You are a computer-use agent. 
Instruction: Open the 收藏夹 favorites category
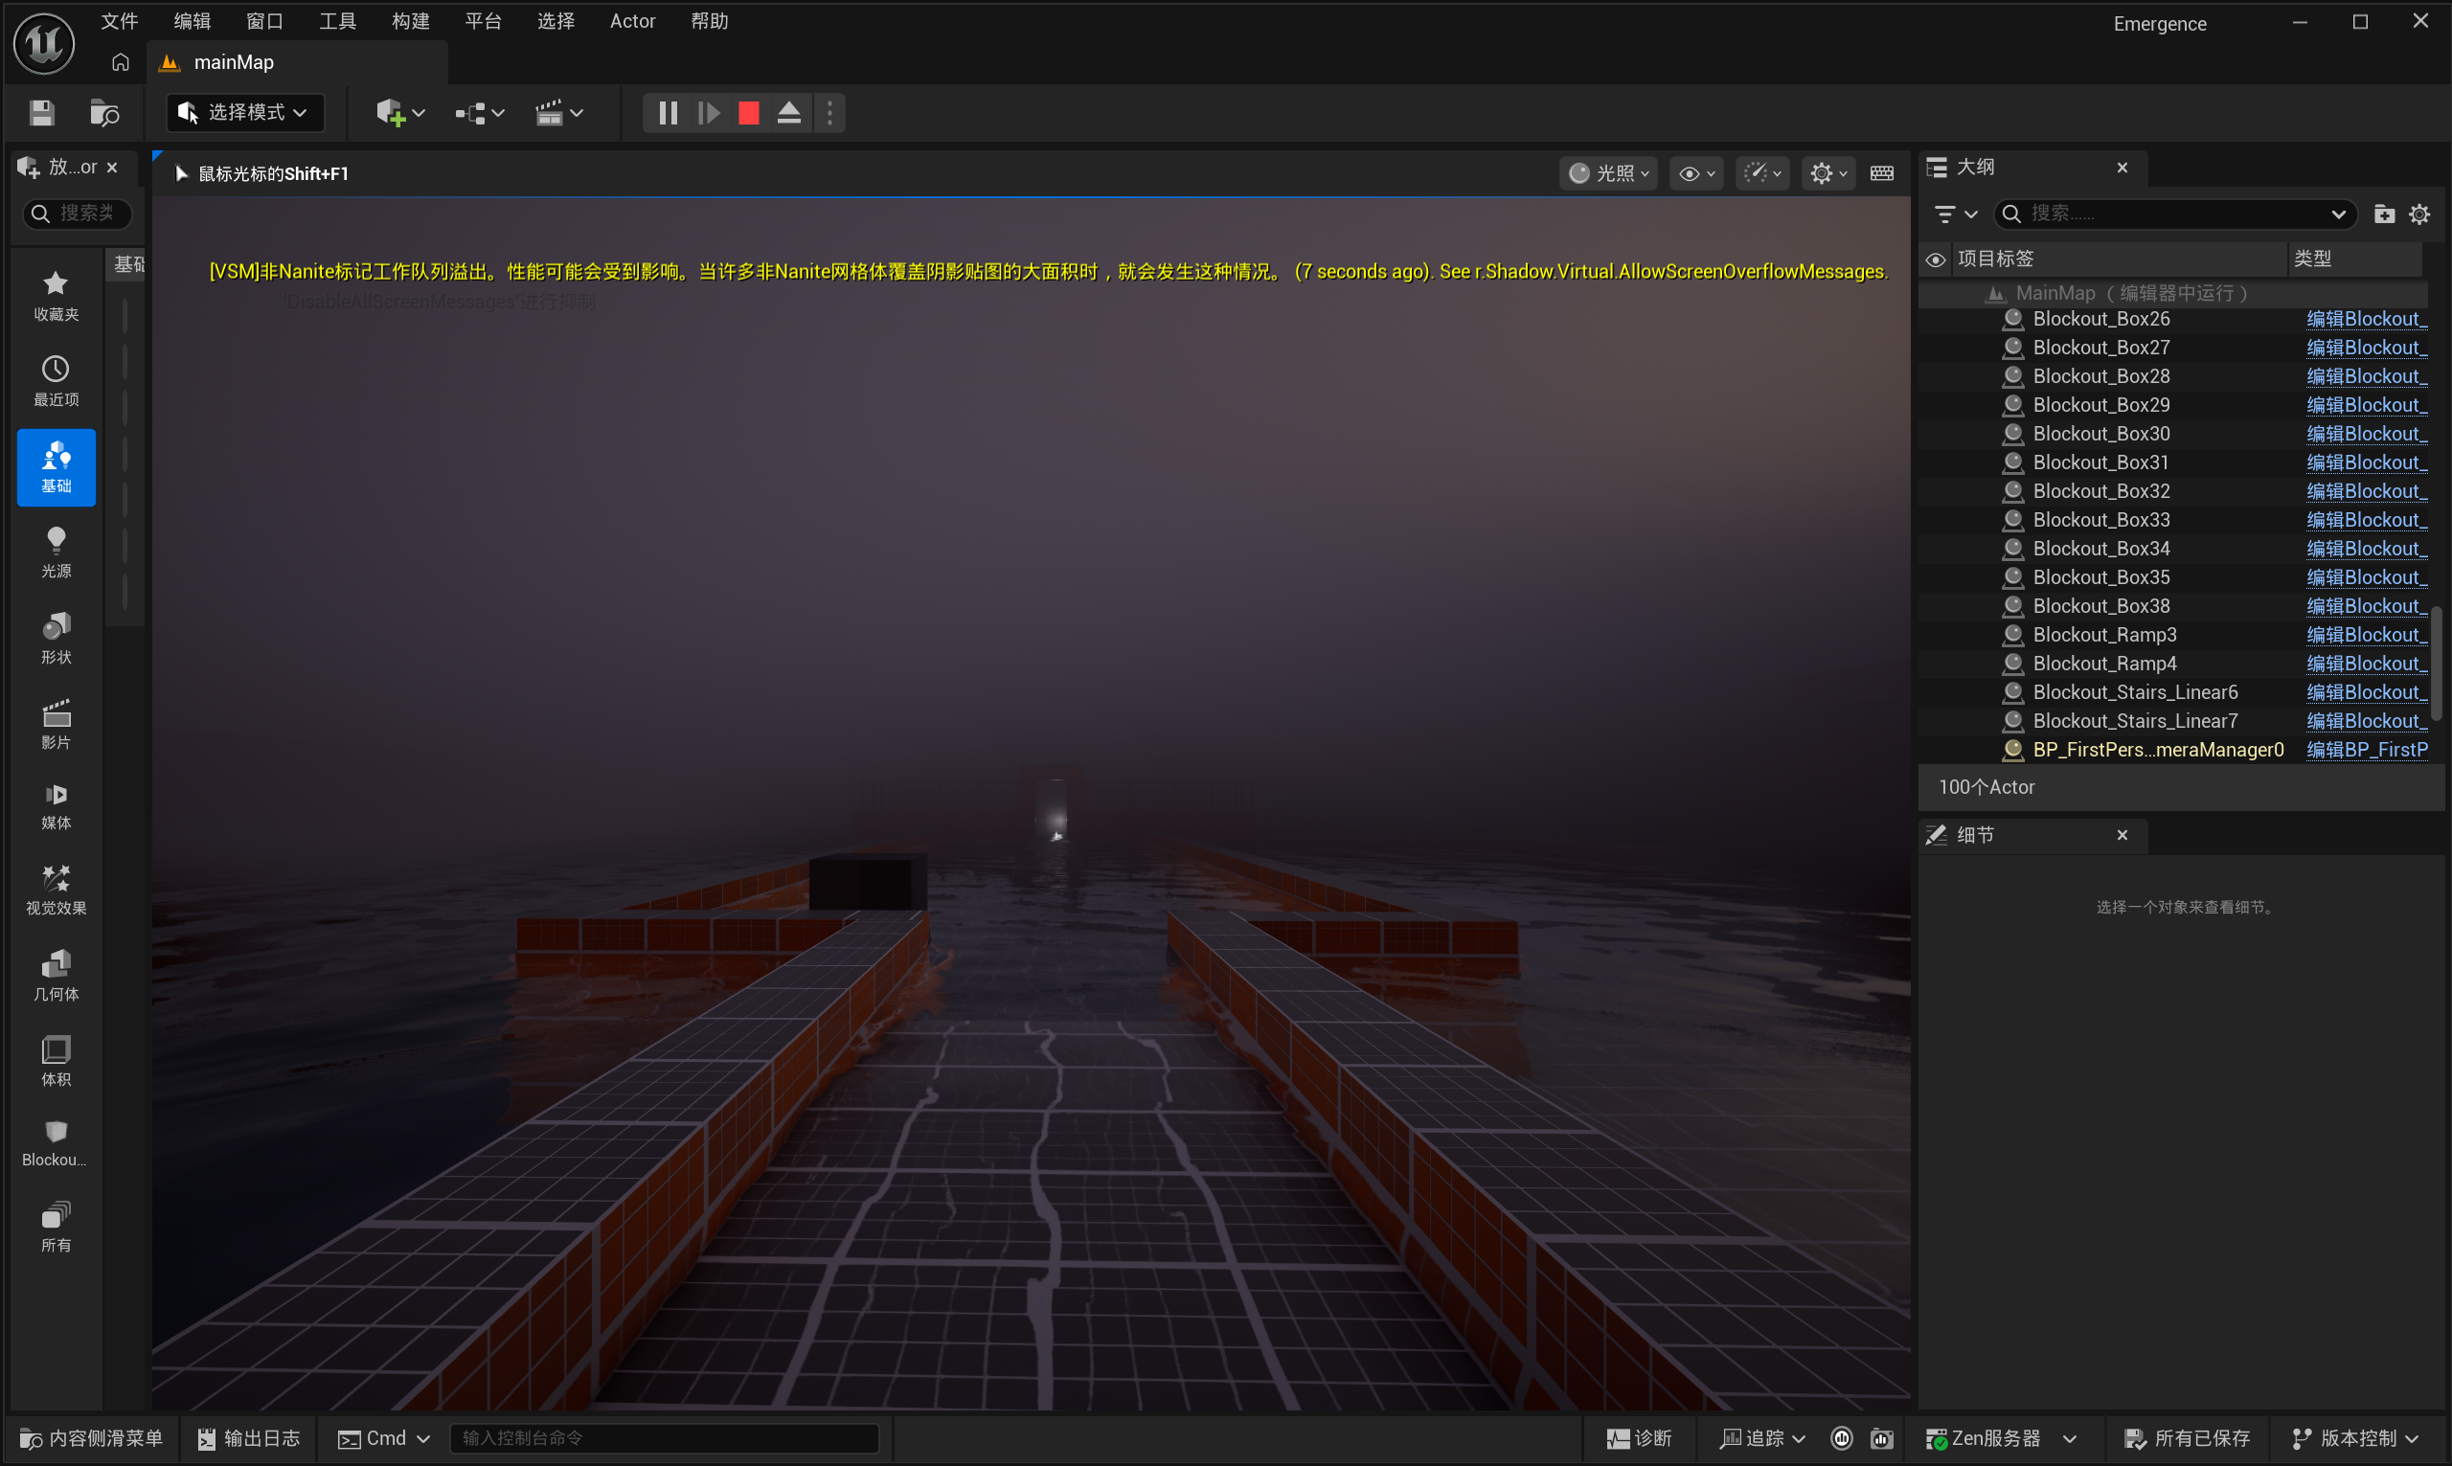[57, 295]
